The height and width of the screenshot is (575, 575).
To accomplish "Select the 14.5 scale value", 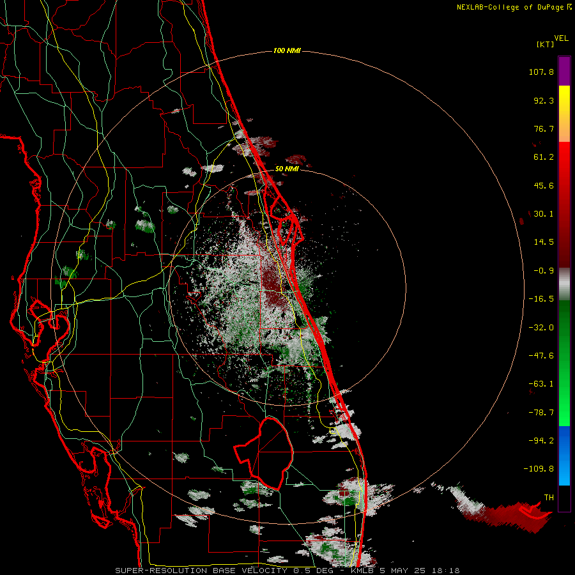I will tap(544, 242).
